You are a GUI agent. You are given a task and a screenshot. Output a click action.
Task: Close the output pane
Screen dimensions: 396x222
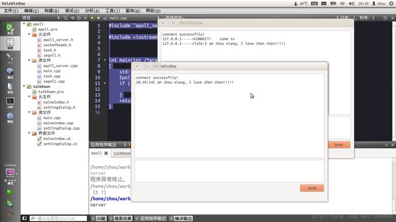[x=392, y=145]
